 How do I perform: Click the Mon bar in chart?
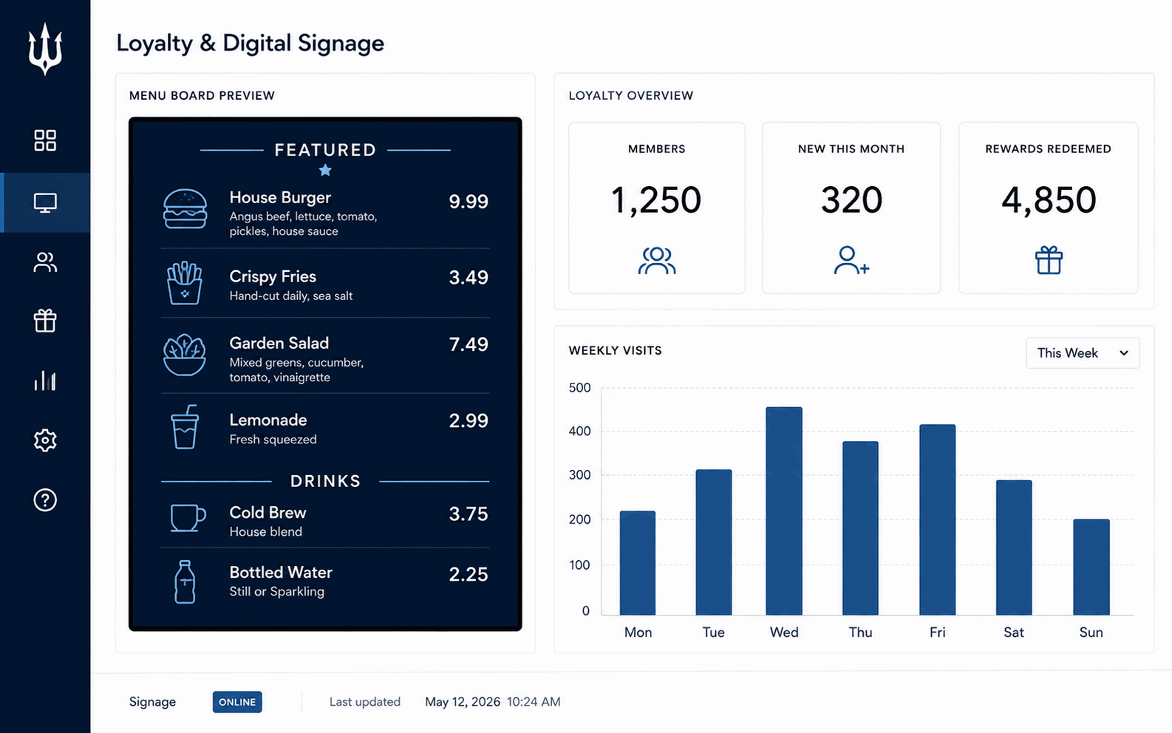pyautogui.click(x=638, y=563)
